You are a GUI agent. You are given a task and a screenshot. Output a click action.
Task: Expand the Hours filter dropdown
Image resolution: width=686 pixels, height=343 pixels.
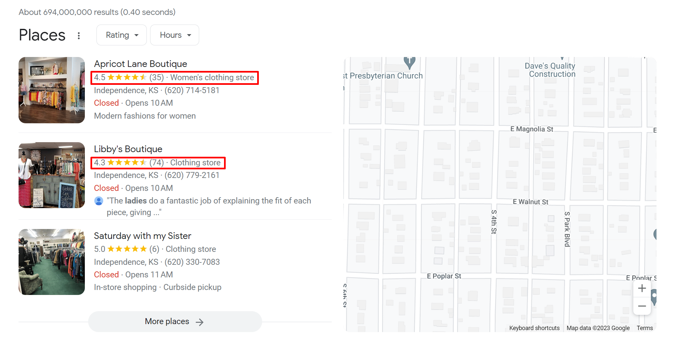point(175,35)
